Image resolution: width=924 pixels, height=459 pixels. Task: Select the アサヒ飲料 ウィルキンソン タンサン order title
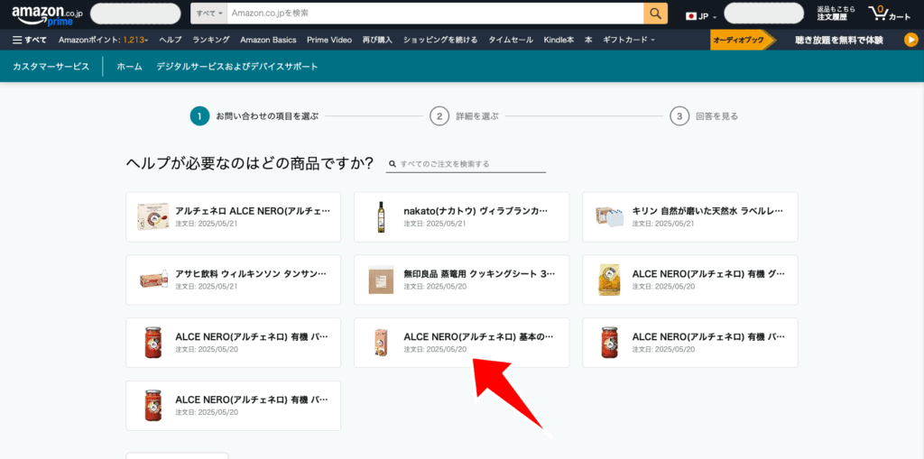click(x=251, y=274)
